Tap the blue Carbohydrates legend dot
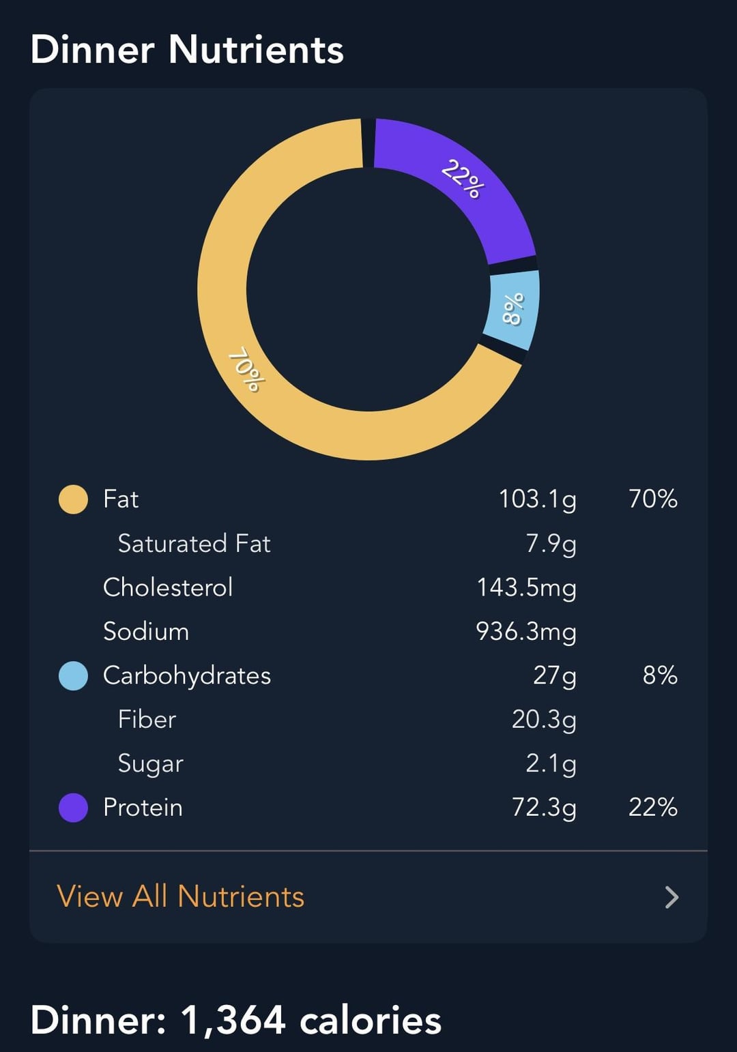Screen dimensions: 737x1052 click(x=73, y=675)
